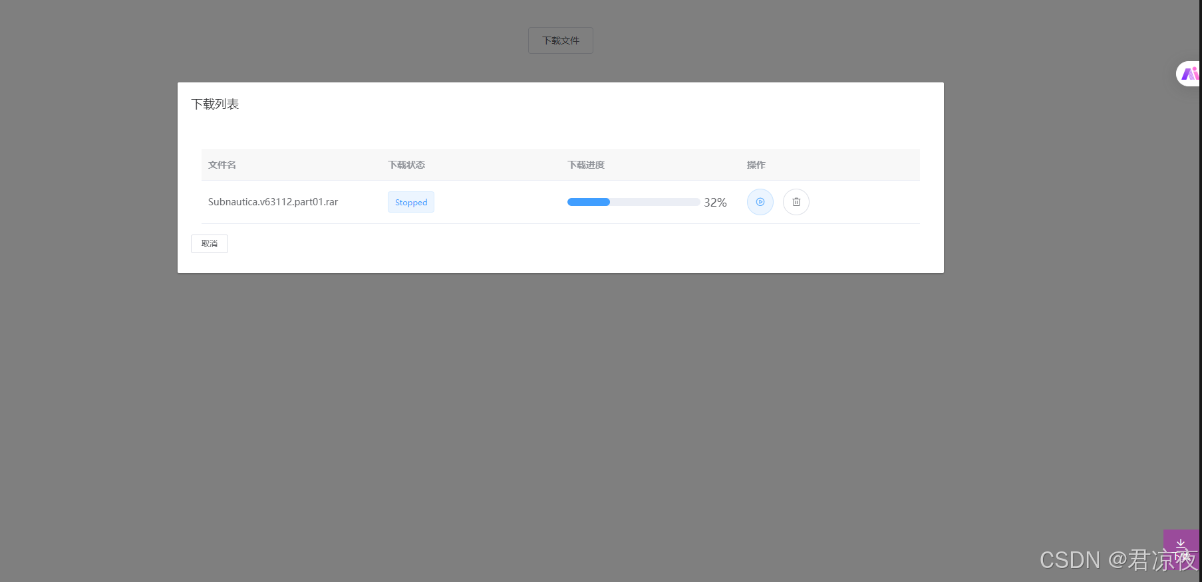The height and width of the screenshot is (582, 1202).
Task: Select file name Subnautica.v63112.part01.rar
Action: coord(273,202)
